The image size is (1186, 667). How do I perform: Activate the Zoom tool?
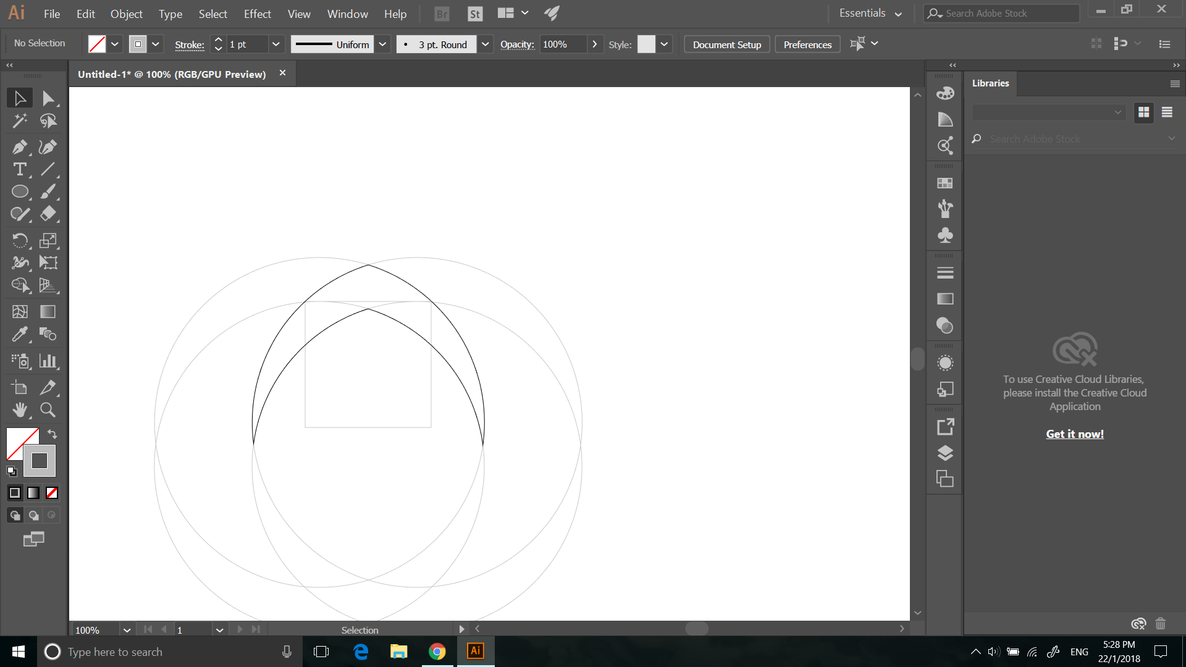(x=48, y=409)
